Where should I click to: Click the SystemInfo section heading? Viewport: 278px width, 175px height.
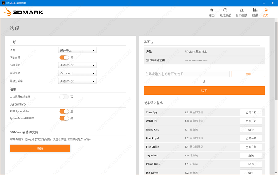(18, 104)
